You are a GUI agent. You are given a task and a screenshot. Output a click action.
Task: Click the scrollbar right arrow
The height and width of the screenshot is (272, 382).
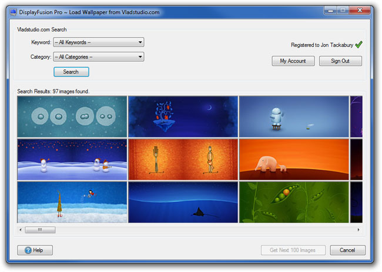(x=358, y=230)
